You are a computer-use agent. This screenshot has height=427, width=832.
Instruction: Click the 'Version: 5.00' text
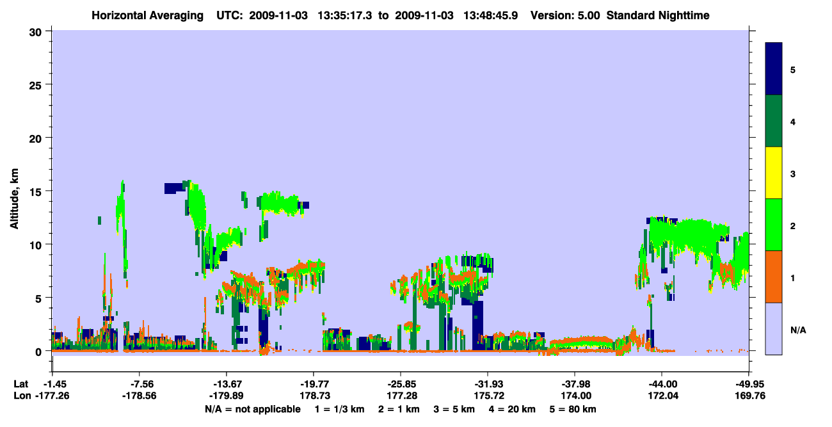pos(564,15)
